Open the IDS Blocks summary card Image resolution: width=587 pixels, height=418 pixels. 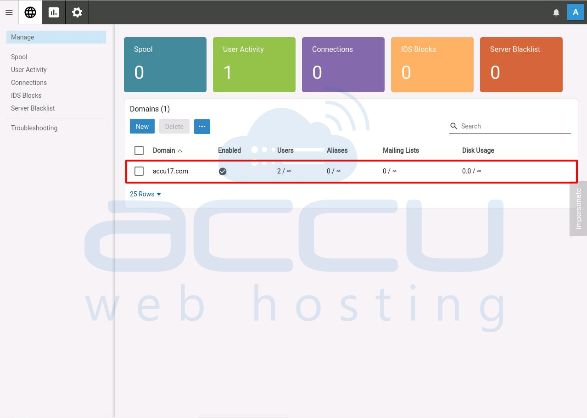point(432,65)
